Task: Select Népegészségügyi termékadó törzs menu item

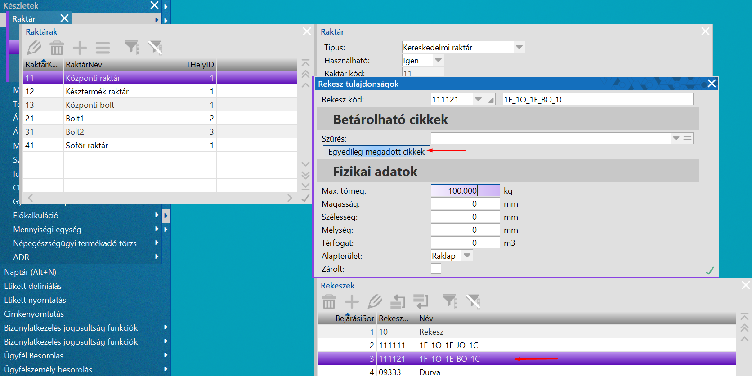Action: (x=75, y=243)
